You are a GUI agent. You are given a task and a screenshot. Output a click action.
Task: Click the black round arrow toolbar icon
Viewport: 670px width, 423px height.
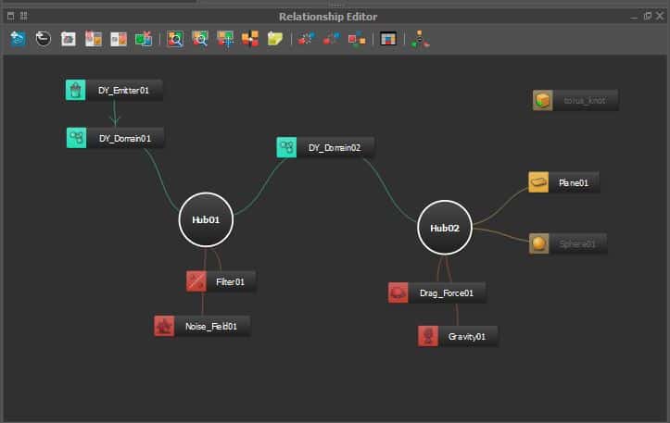tap(44, 39)
